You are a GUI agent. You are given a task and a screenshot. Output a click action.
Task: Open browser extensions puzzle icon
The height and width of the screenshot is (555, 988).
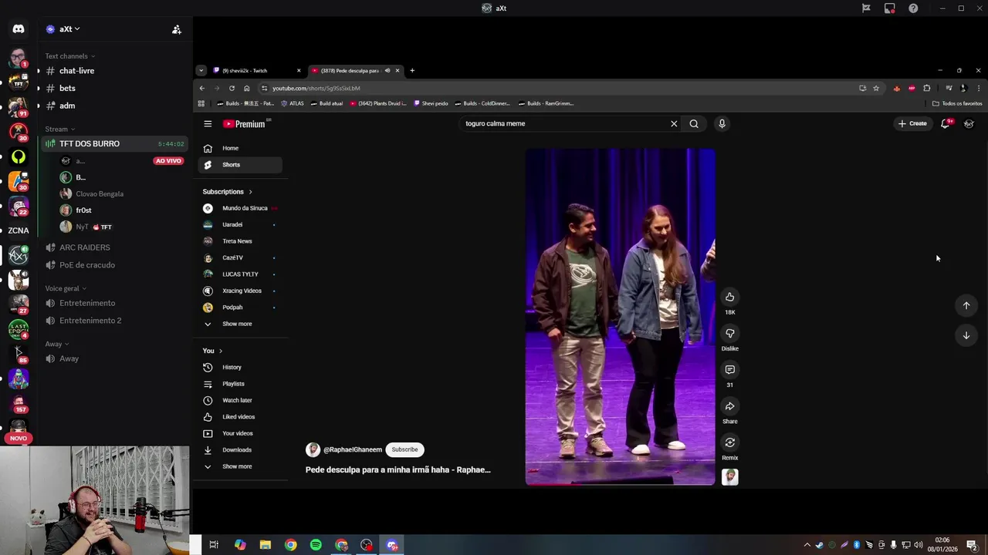pyautogui.click(x=927, y=88)
